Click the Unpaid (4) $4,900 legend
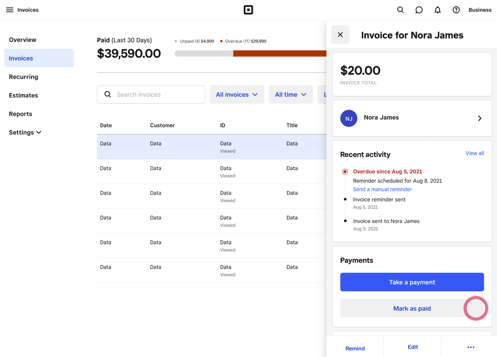 pos(194,41)
